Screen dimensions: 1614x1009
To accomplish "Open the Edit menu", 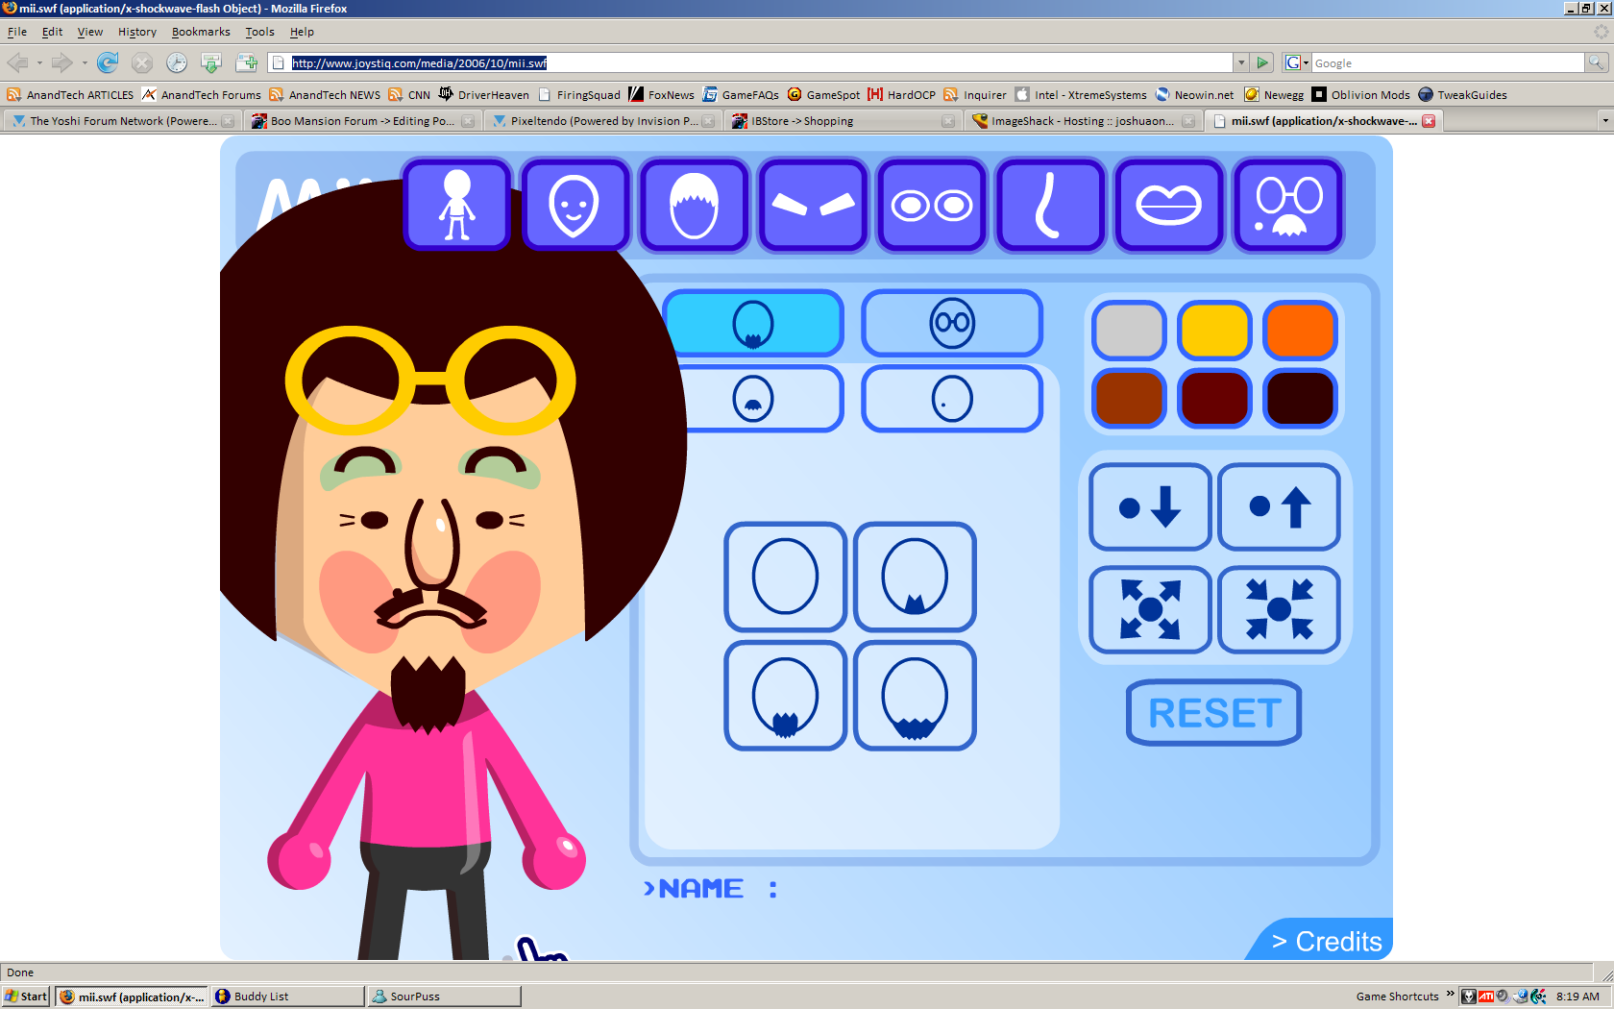I will (x=52, y=32).
